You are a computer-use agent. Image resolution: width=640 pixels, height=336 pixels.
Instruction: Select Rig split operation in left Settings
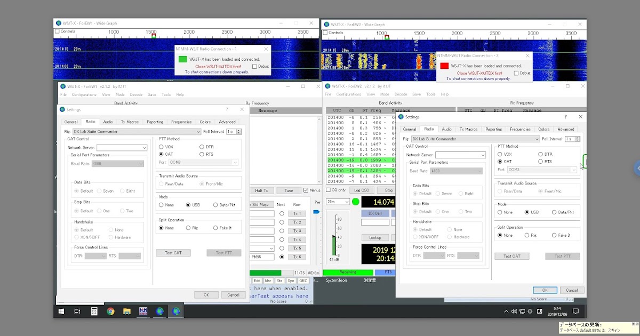[188, 228]
